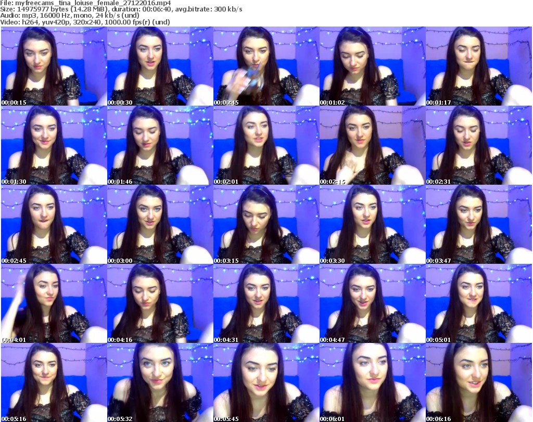View the 00:06:16 thumbnail
This screenshot has height=422, width=533.
point(478,382)
